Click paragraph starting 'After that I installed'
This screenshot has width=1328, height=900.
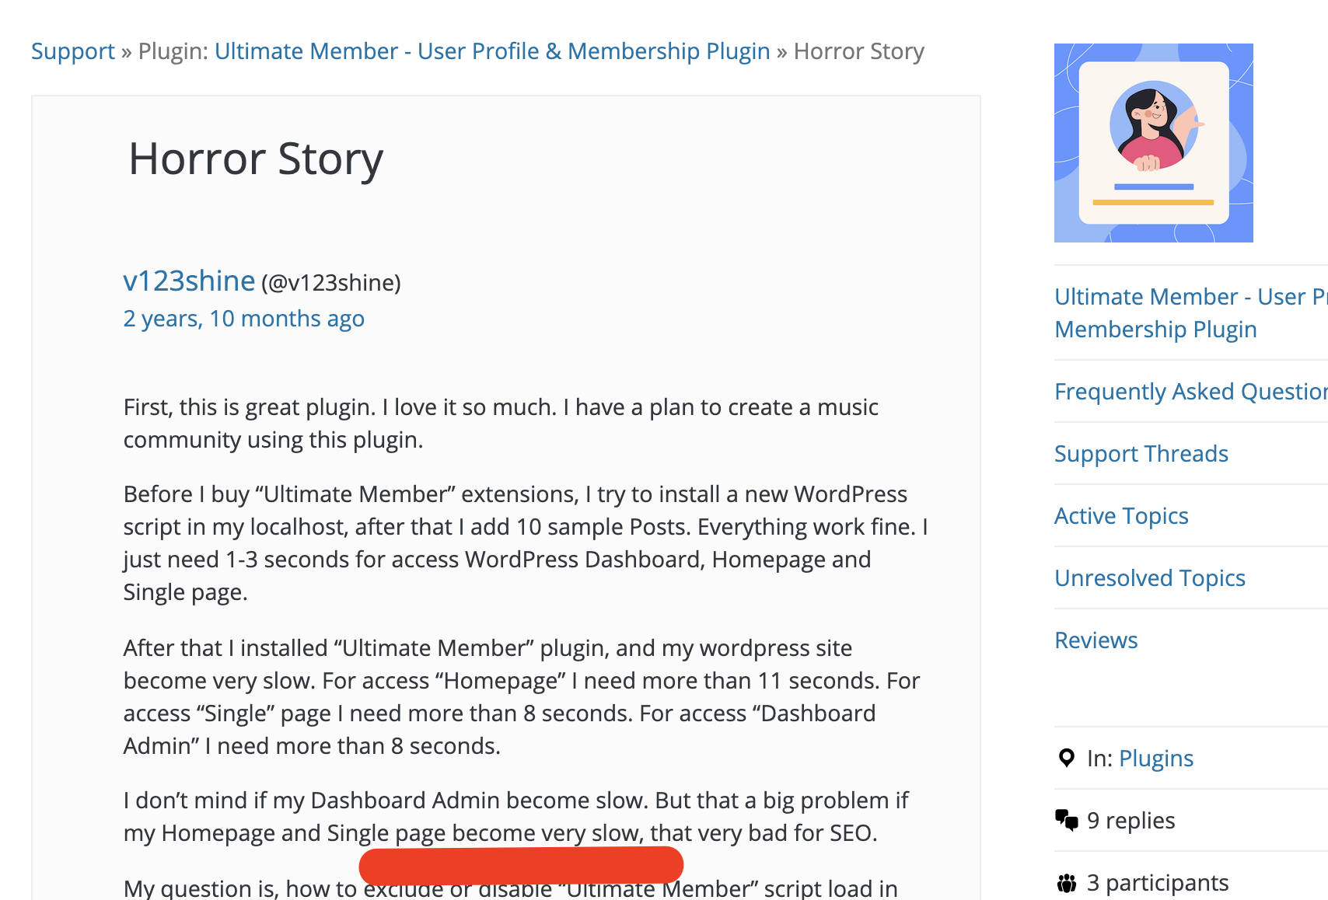point(522,697)
